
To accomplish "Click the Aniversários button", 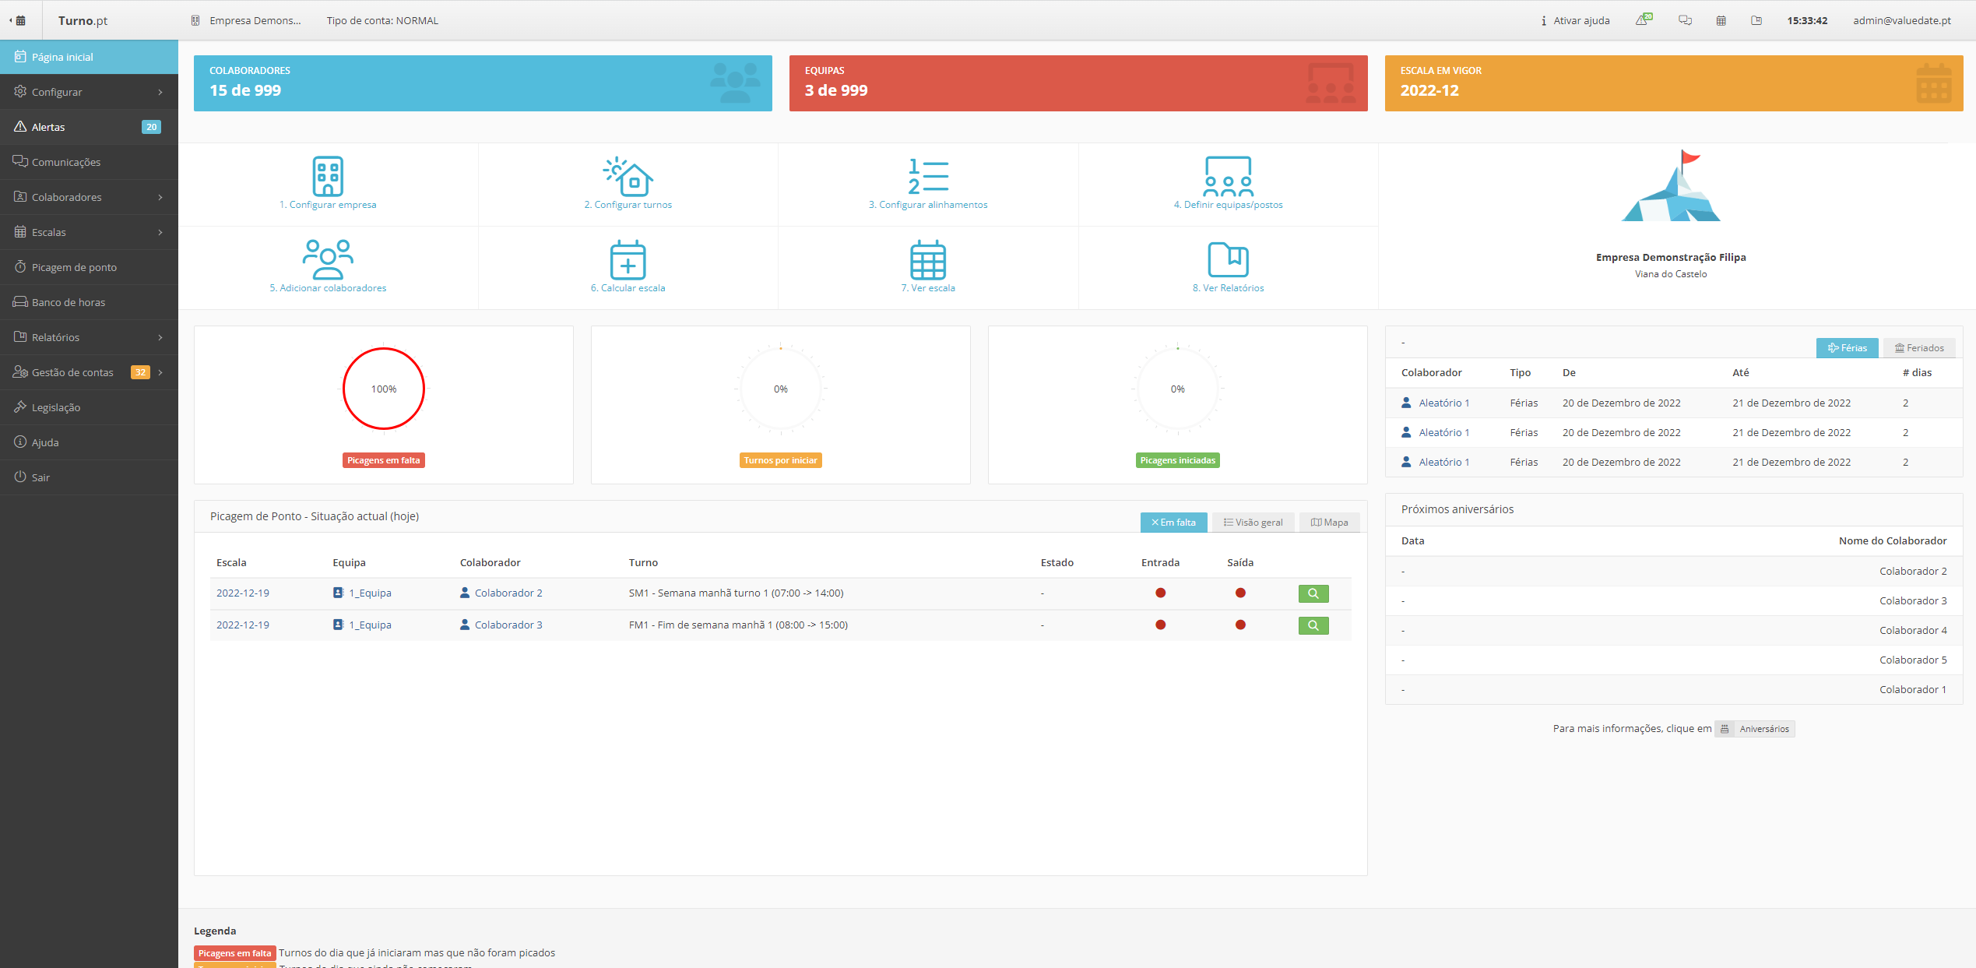I will (x=1754, y=728).
